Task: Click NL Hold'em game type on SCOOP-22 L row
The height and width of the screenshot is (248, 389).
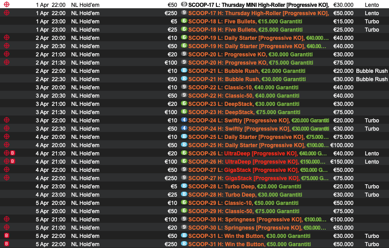Action: click(85, 88)
